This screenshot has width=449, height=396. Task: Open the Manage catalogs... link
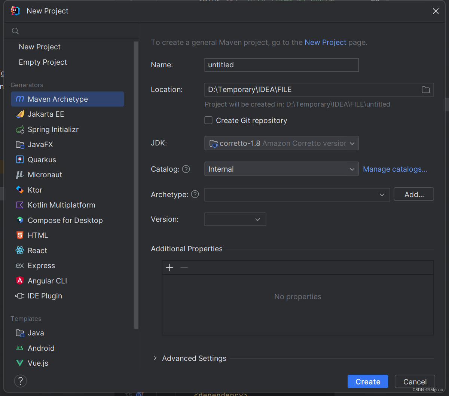[x=395, y=169]
